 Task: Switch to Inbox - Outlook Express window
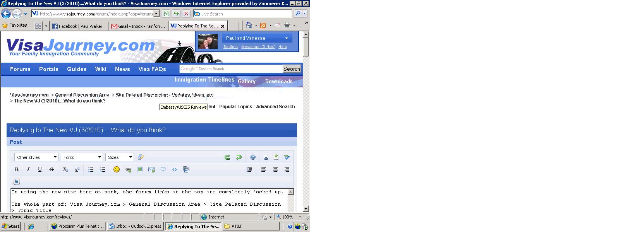click(x=135, y=226)
